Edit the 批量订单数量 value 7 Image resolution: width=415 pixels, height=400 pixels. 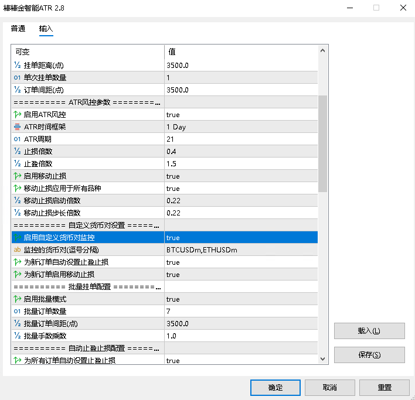(241, 311)
